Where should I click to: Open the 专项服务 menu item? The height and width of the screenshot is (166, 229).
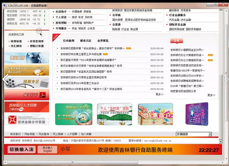coord(61,28)
